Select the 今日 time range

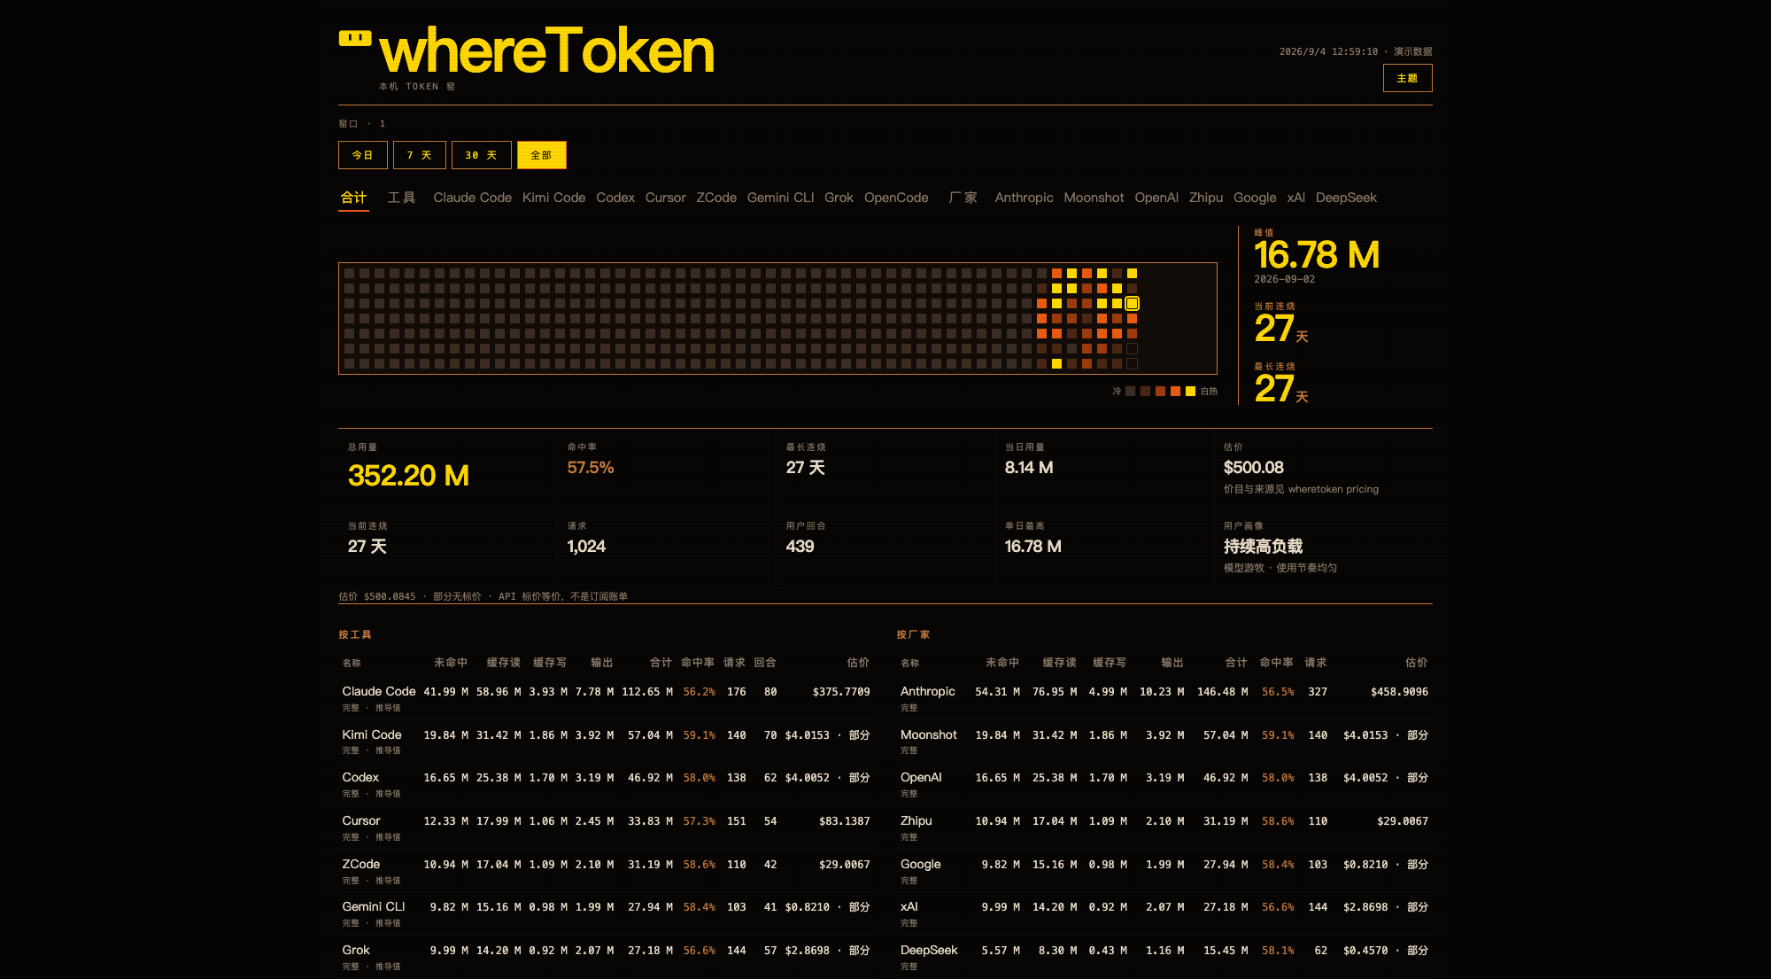click(363, 155)
